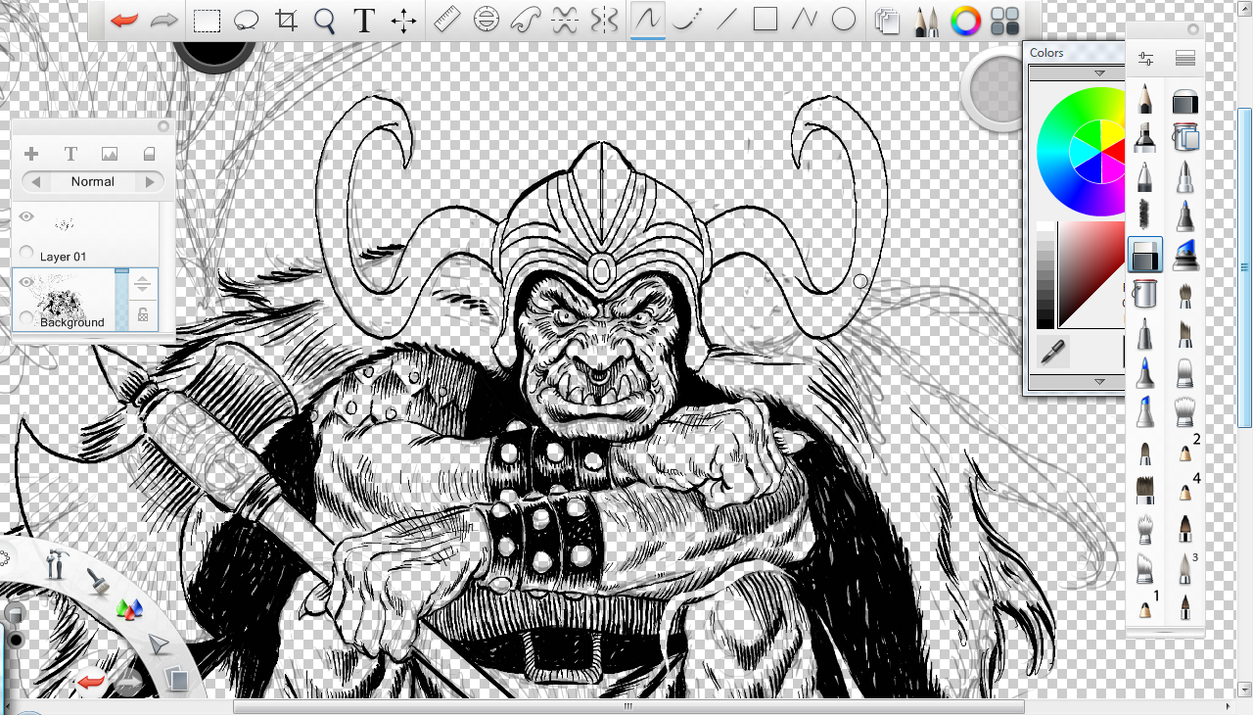Adjust the Background layer opacity slider
1253x715 pixels.
click(x=121, y=299)
